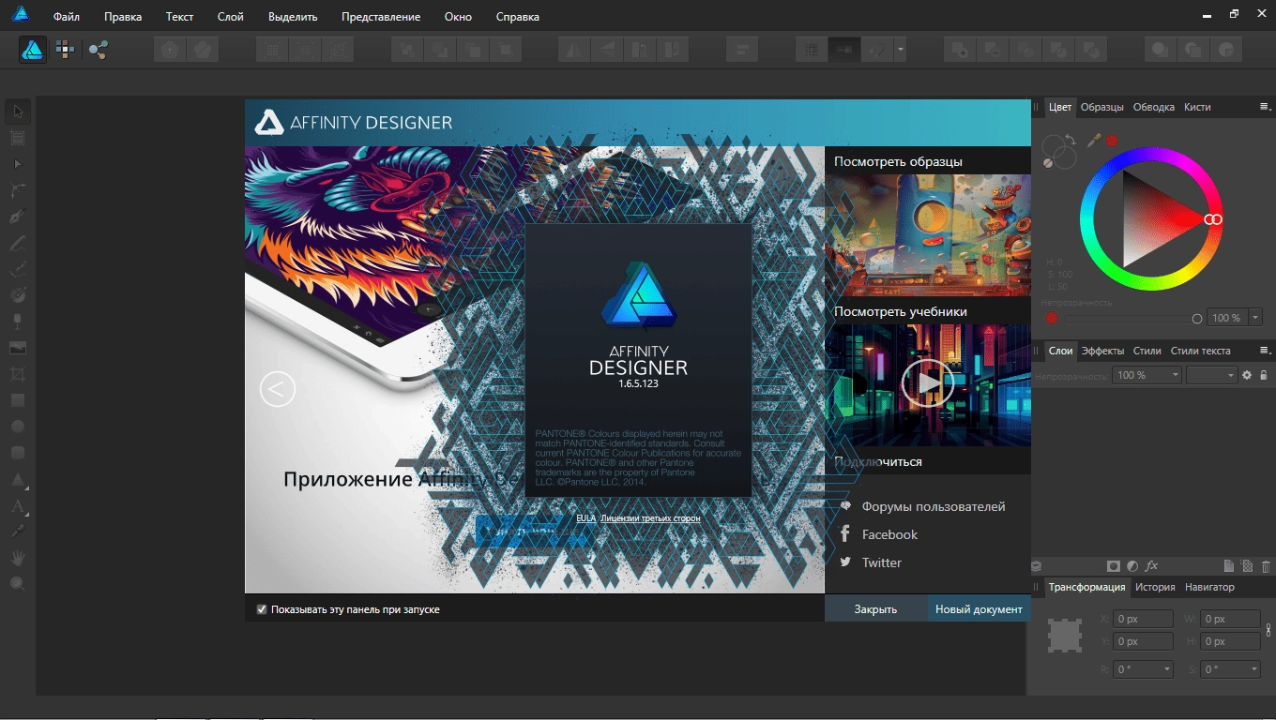Open the Файл menu
Screen dimensions: 1276x720
67,17
